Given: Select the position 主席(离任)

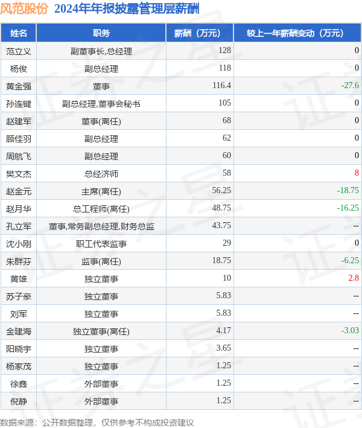Looking at the screenshot, I should 101,191.
